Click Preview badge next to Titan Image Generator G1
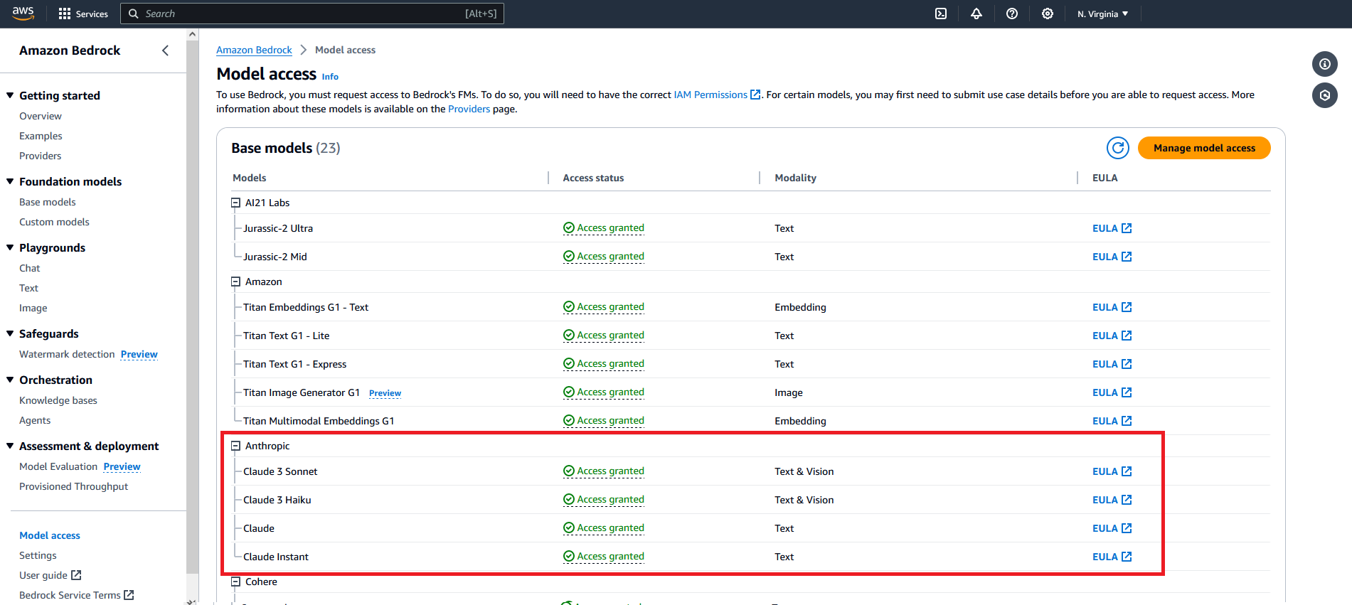Screen dimensions: 1352x605 coord(385,393)
